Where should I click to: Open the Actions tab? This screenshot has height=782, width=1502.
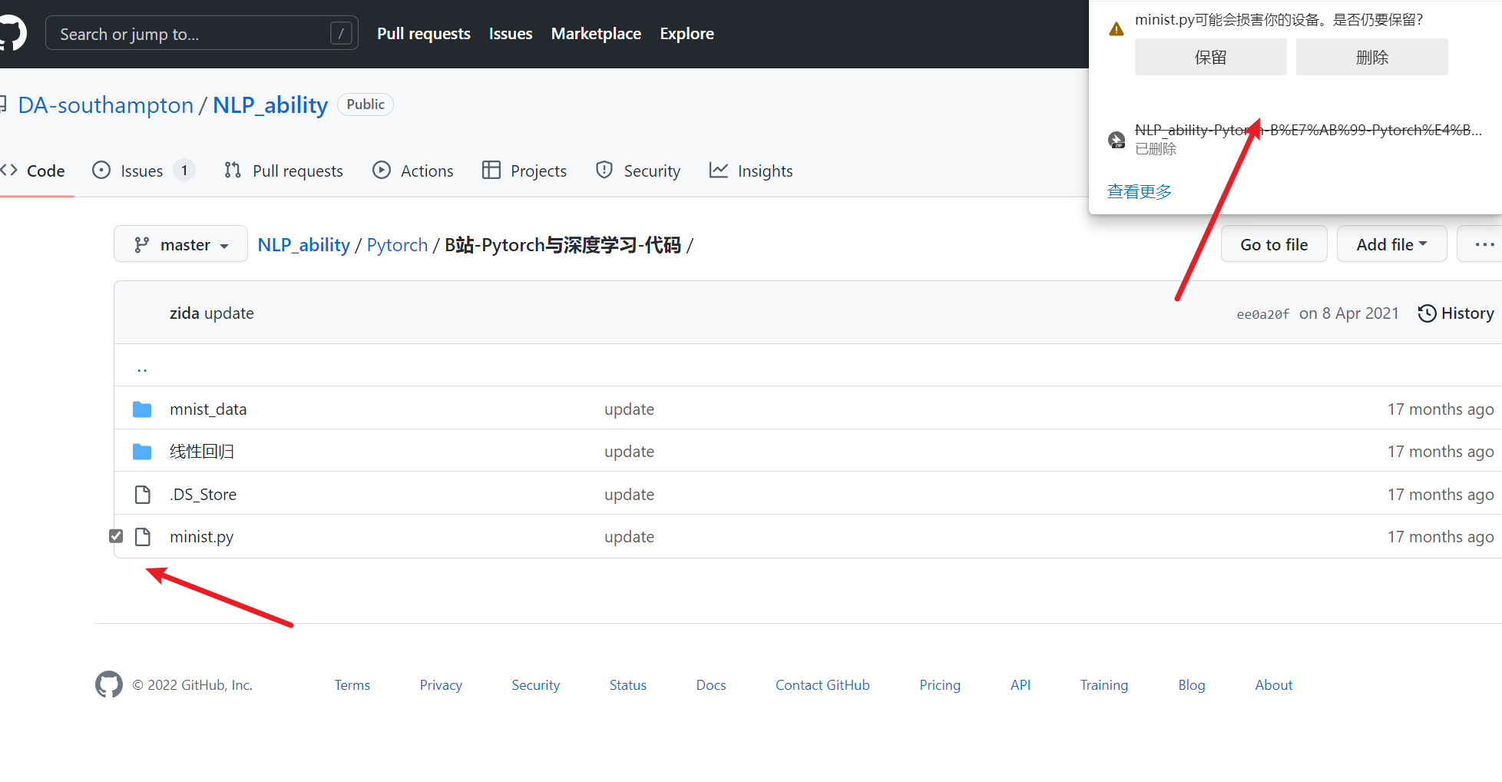(x=413, y=171)
